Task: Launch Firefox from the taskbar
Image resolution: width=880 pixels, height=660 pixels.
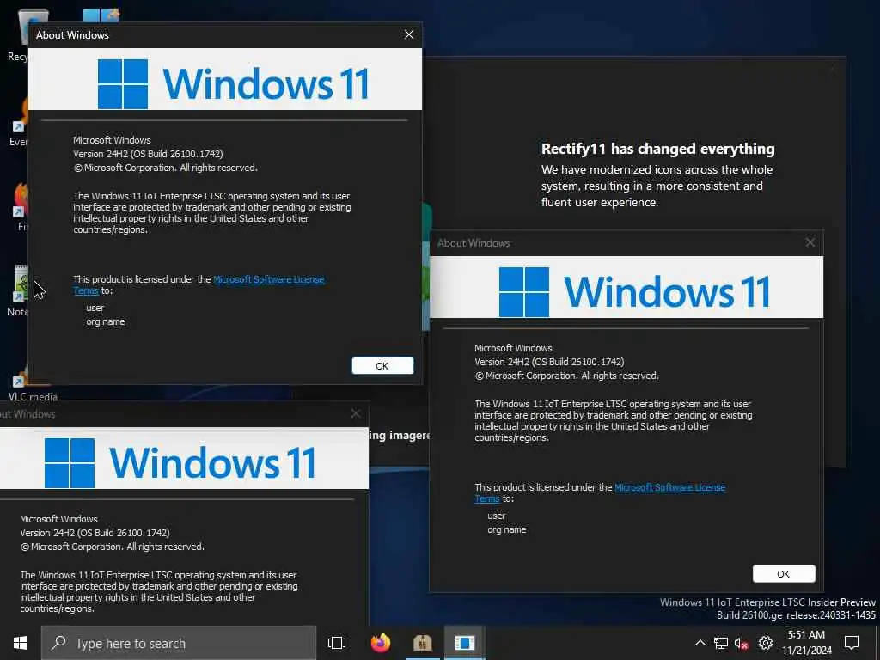Action: coord(381,643)
